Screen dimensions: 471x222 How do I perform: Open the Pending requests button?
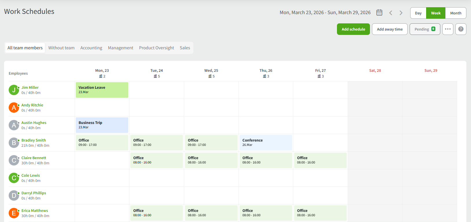pyautogui.click(x=425, y=29)
